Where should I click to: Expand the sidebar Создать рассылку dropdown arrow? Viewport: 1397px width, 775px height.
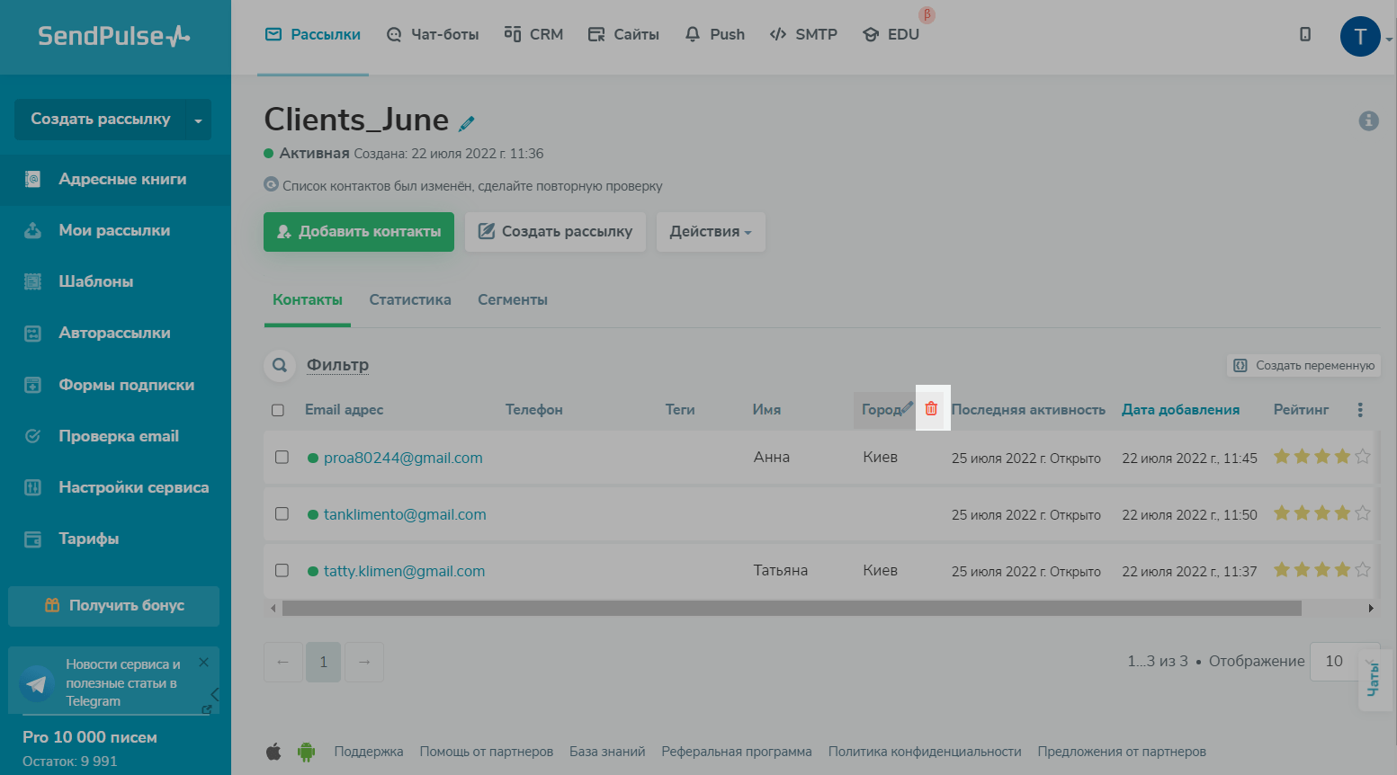(x=198, y=120)
